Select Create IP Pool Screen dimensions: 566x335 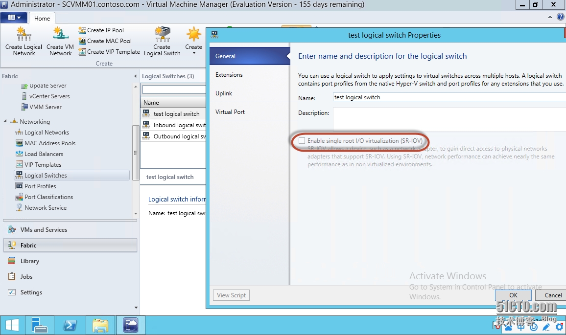pyautogui.click(x=101, y=30)
